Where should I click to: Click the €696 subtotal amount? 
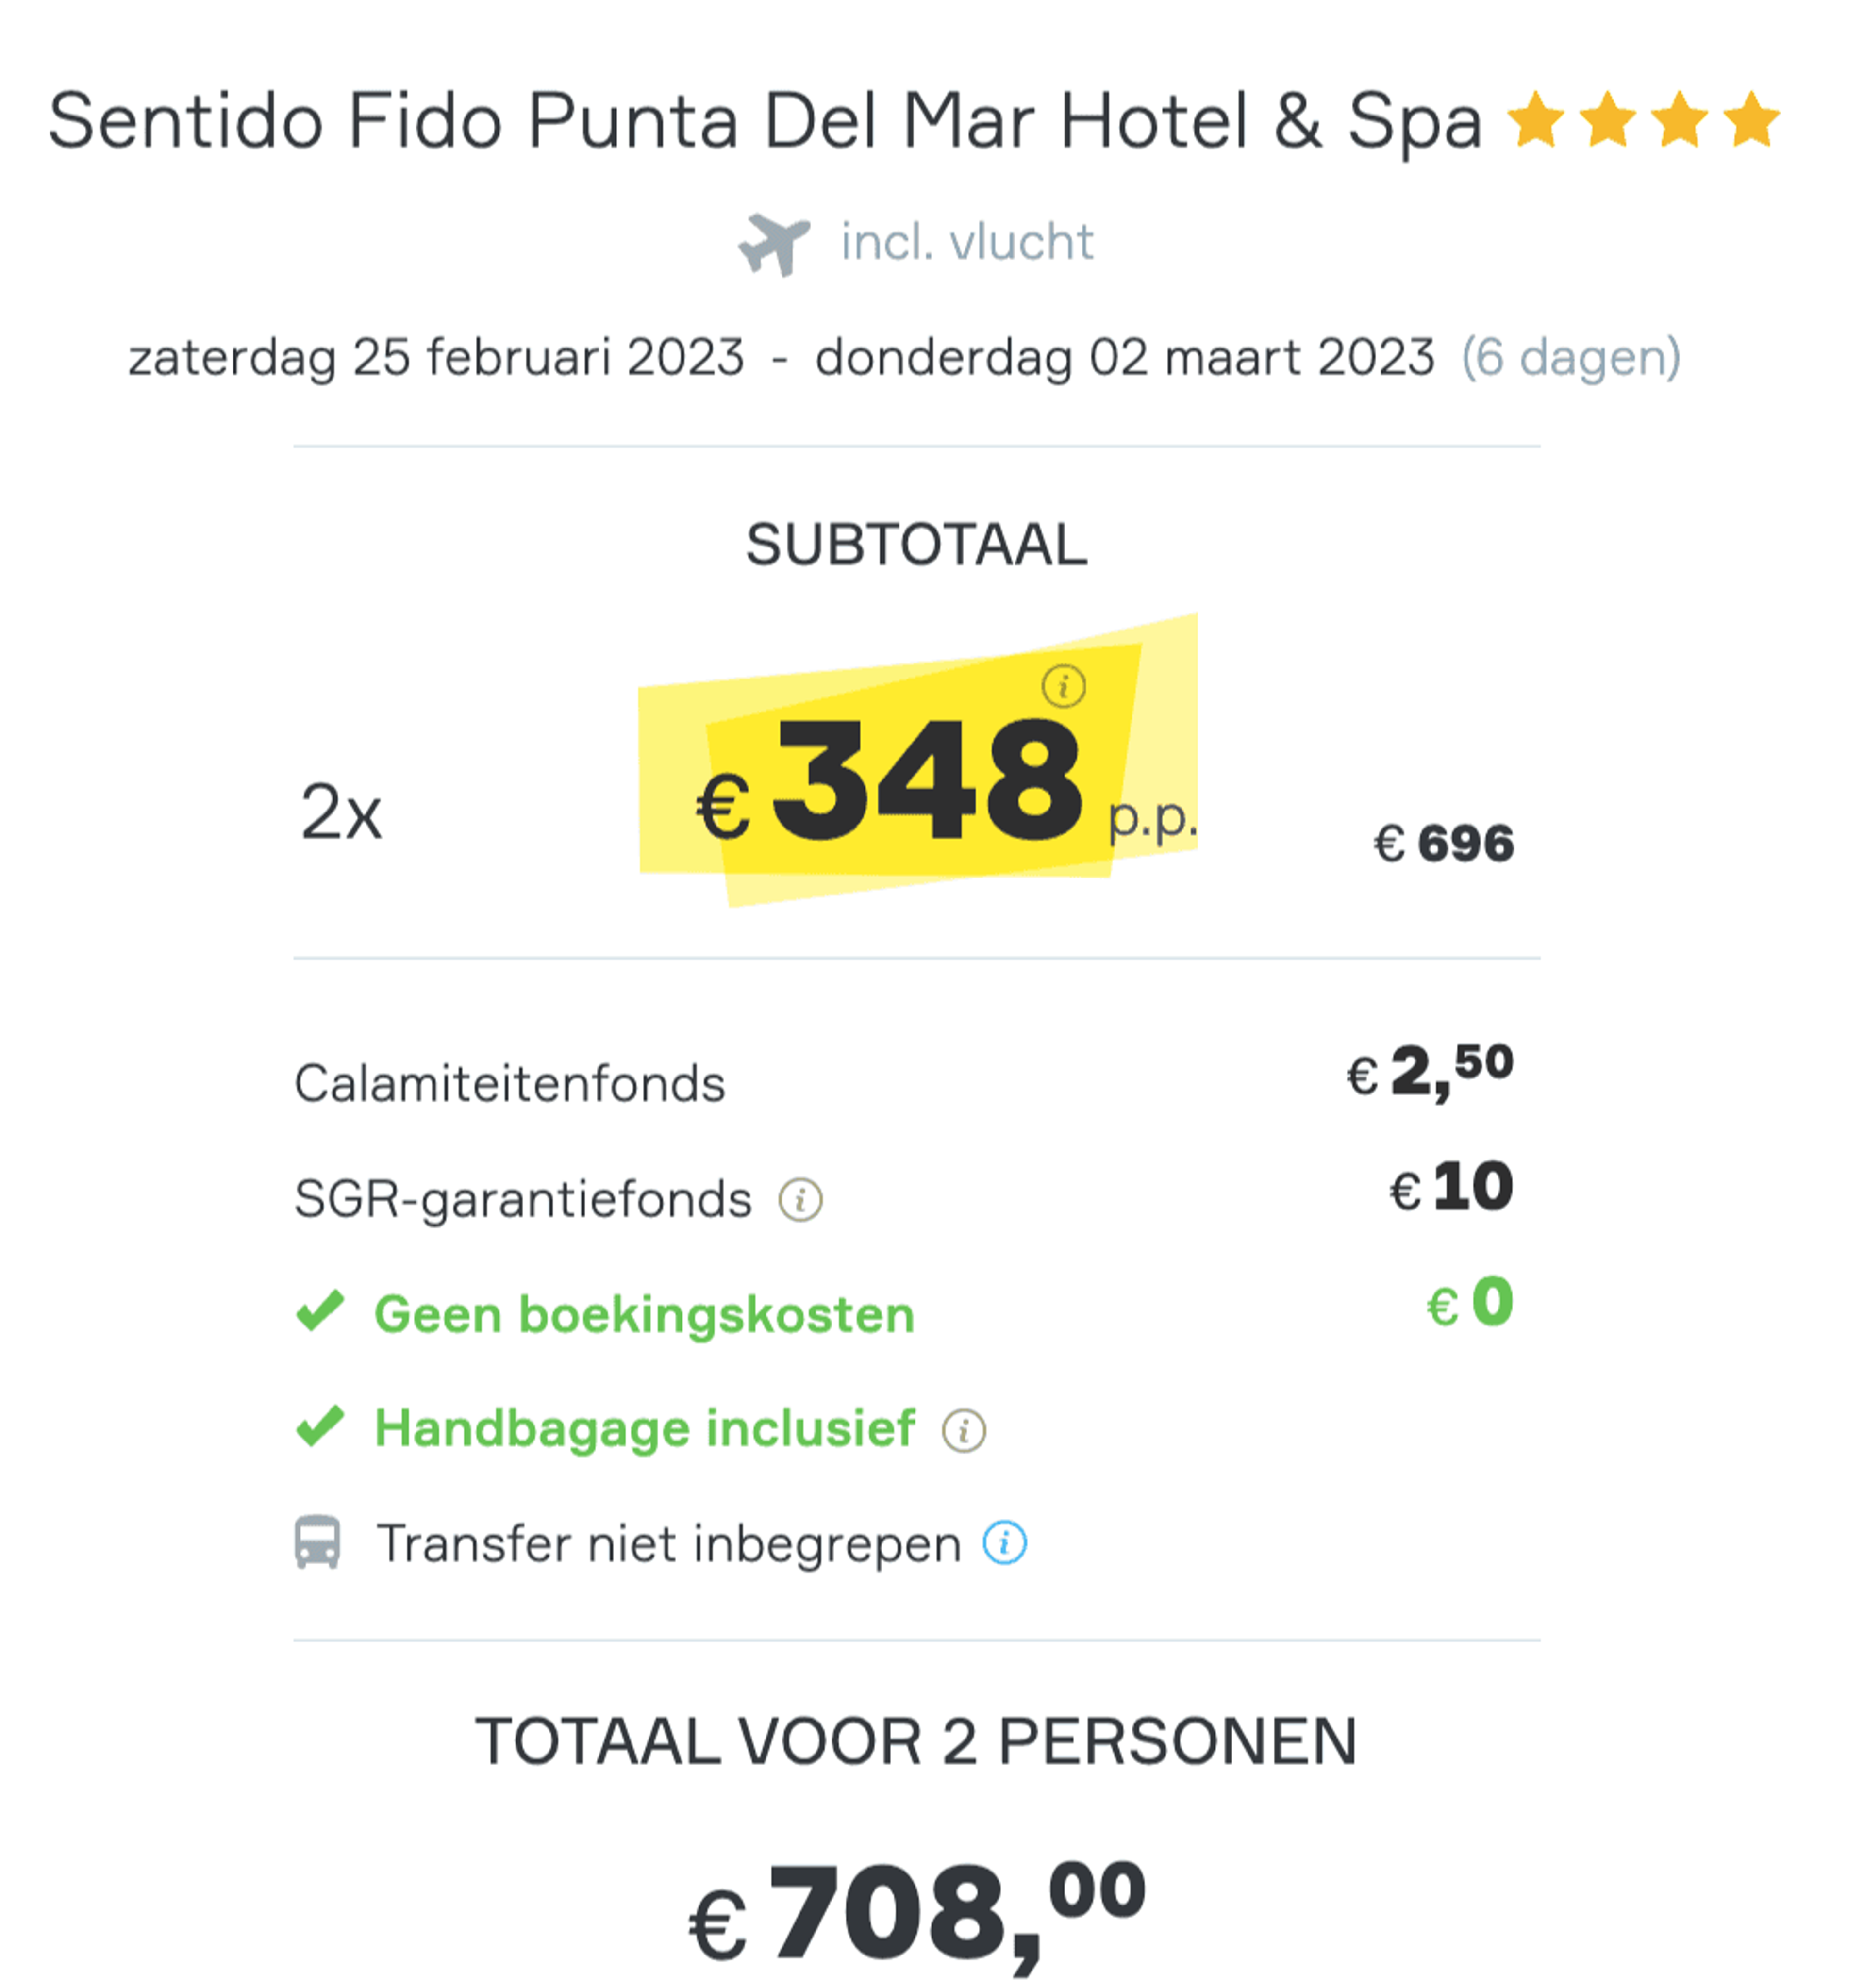point(1444,843)
